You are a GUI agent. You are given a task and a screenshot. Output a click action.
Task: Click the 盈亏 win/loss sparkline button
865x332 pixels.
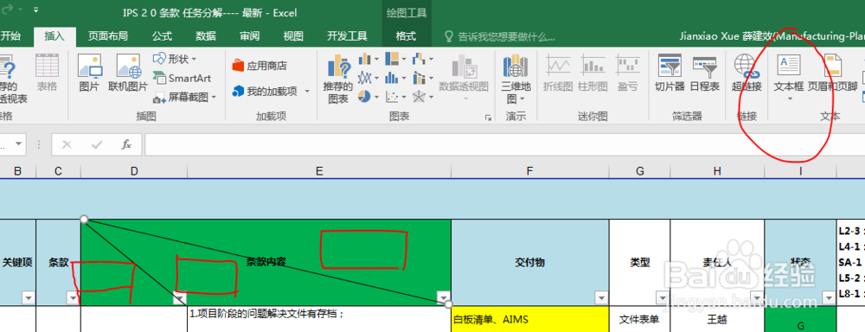(x=628, y=73)
